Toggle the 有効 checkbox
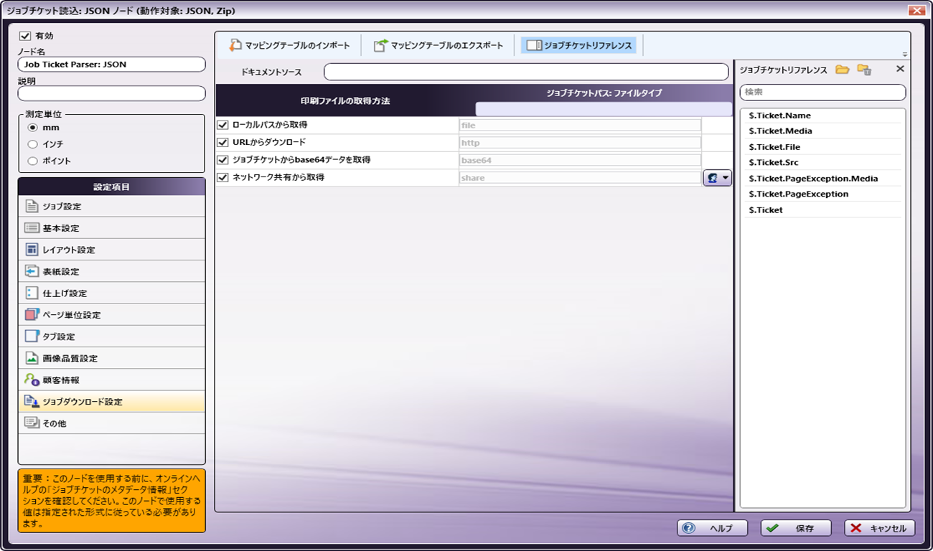 25,35
